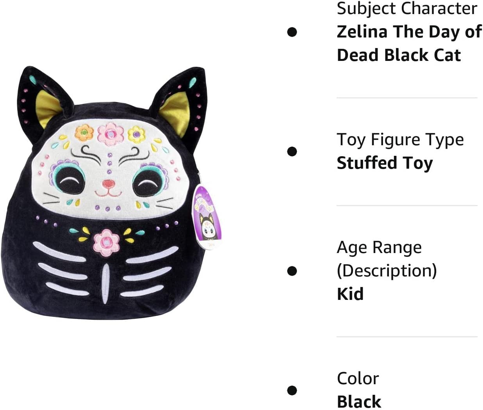The height and width of the screenshot is (410, 483).
Task: Click the orange flower on the cat's forehead
Action: (x=84, y=133)
